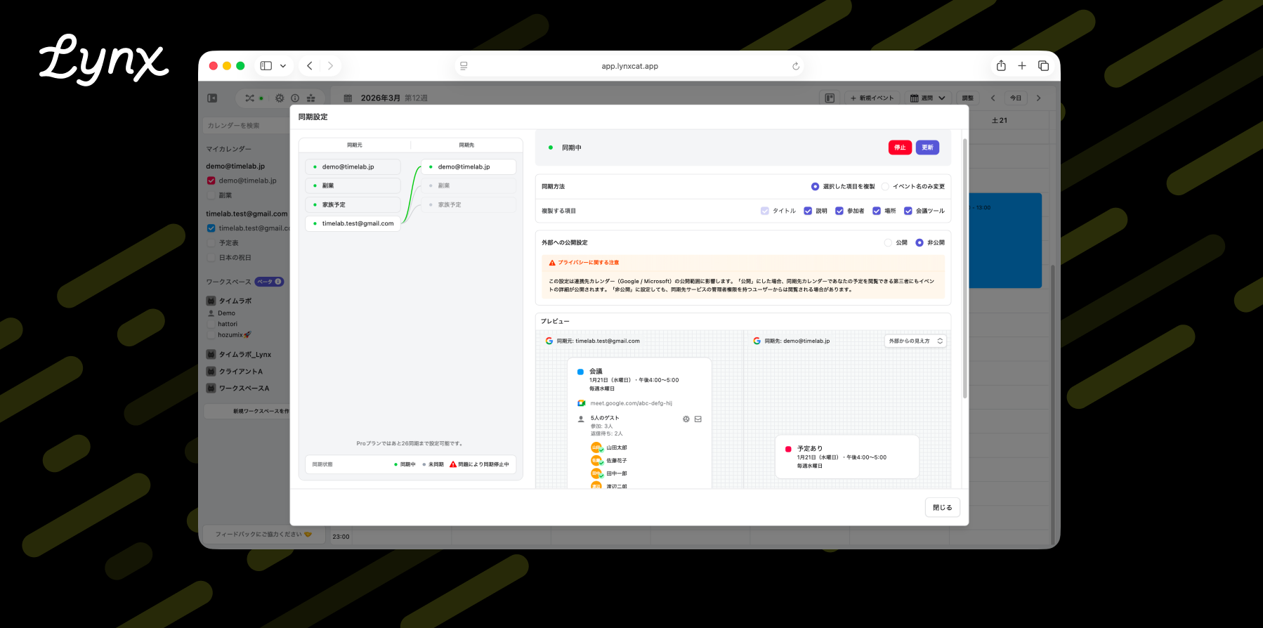Image resolution: width=1263 pixels, height=628 pixels.
Task: Select the 公開 radio button
Action: coord(888,243)
